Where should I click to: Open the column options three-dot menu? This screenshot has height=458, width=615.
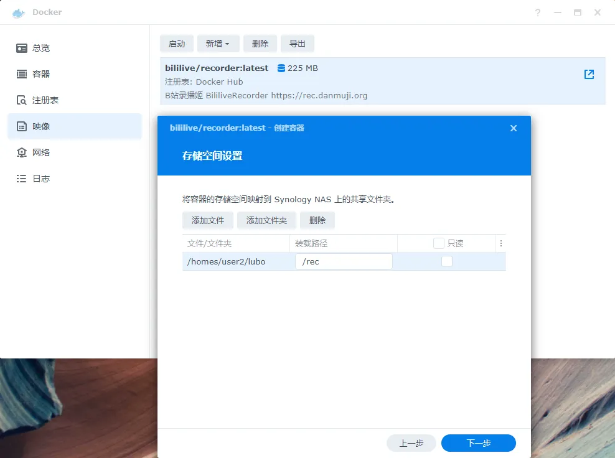[x=501, y=243]
